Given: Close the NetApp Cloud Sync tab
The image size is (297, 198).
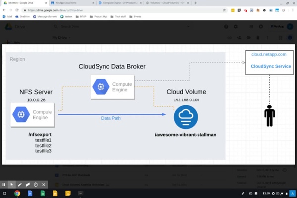Looking at the screenshot, I should [93, 3].
